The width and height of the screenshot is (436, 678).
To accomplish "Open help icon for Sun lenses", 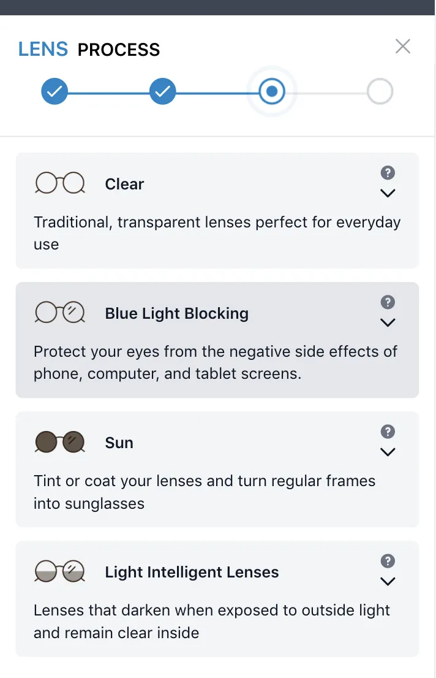I will pos(388,431).
